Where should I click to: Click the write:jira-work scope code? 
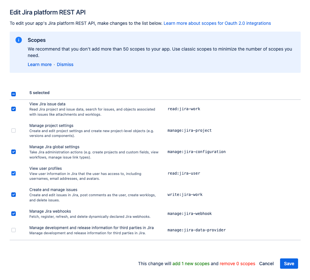point(185,195)
